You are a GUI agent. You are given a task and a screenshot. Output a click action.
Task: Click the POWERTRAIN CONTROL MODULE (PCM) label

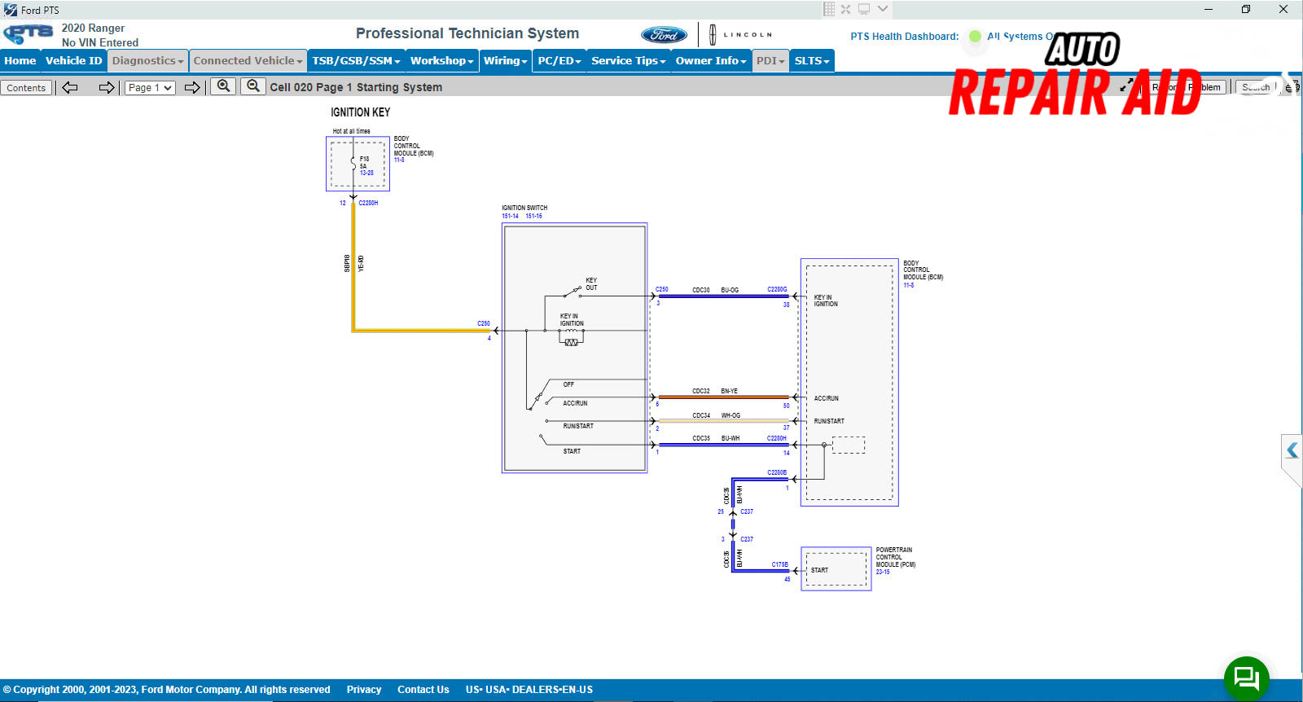tap(895, 557)
